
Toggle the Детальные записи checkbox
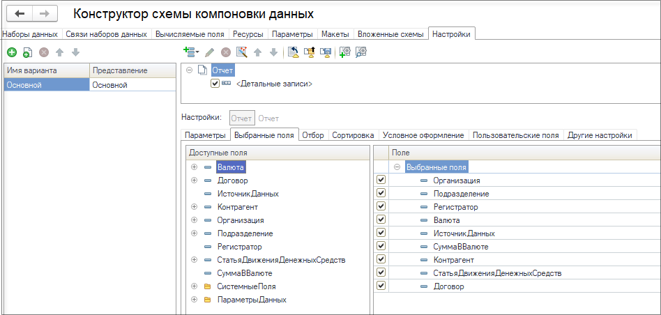pyautogui.click(x=215, y=84)
